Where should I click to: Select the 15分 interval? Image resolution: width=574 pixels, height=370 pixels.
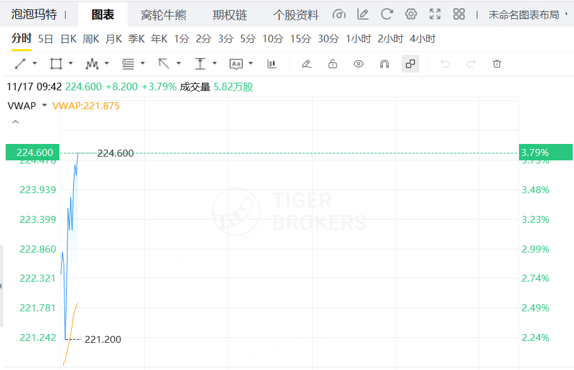pos(301,39)
